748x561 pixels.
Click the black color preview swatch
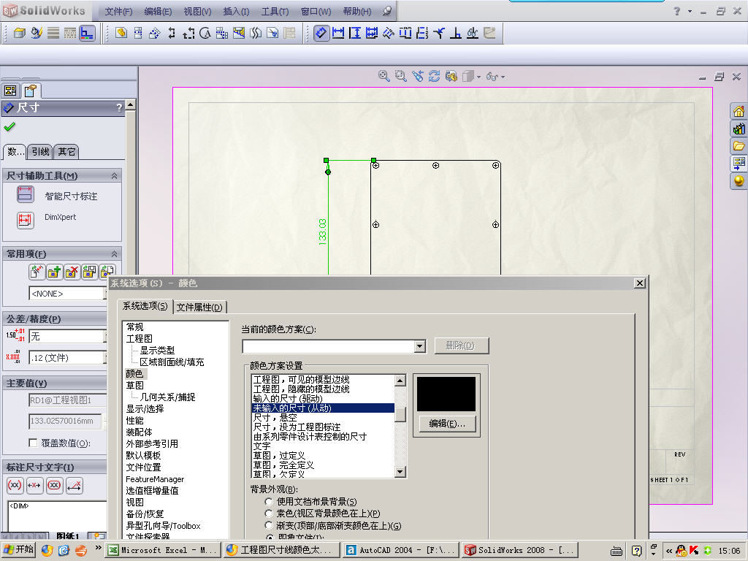click(446, 394)
